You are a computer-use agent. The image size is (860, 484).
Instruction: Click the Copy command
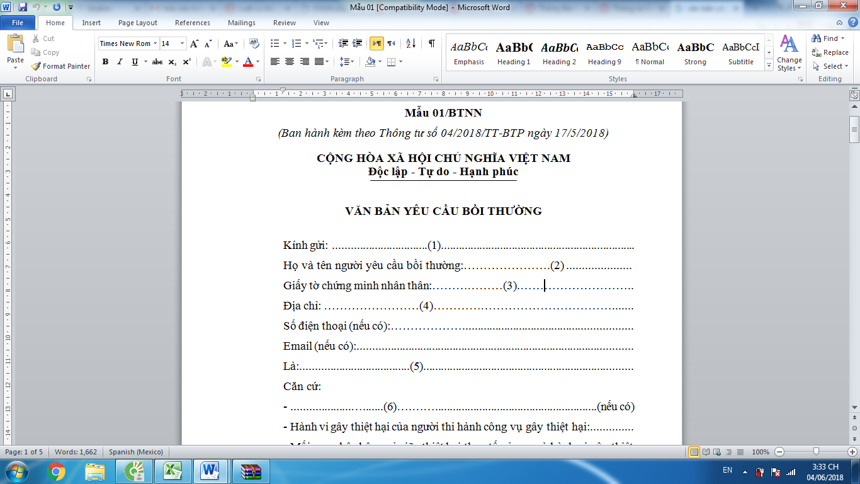click(x=45, y=53)
